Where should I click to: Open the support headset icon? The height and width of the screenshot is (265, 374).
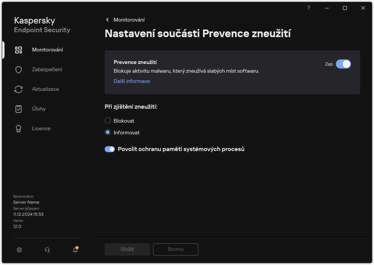(47, 250)
